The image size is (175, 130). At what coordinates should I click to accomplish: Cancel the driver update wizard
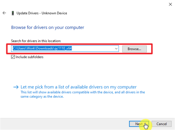click(161, 124)
